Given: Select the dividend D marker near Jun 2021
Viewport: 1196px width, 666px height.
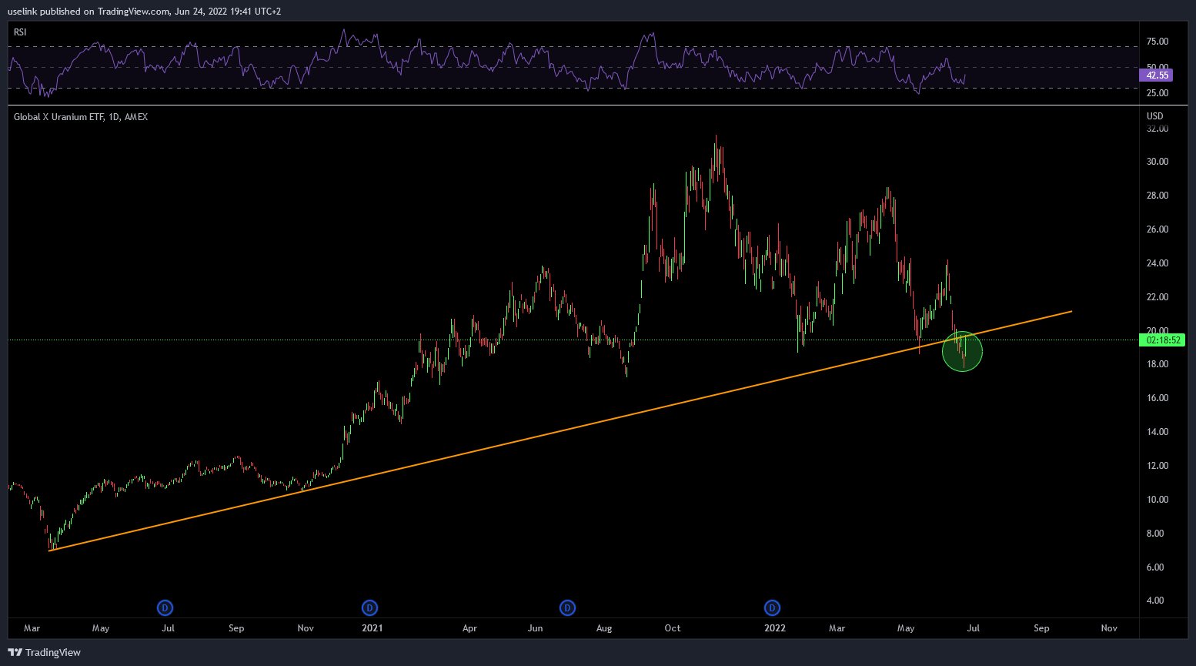Looking at the screenshot, I should coord(567,608).
